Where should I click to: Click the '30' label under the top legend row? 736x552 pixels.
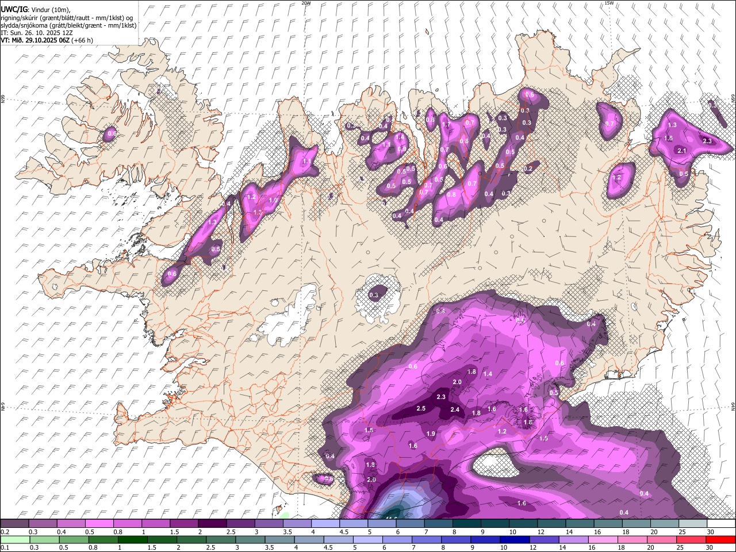(711, 532)
